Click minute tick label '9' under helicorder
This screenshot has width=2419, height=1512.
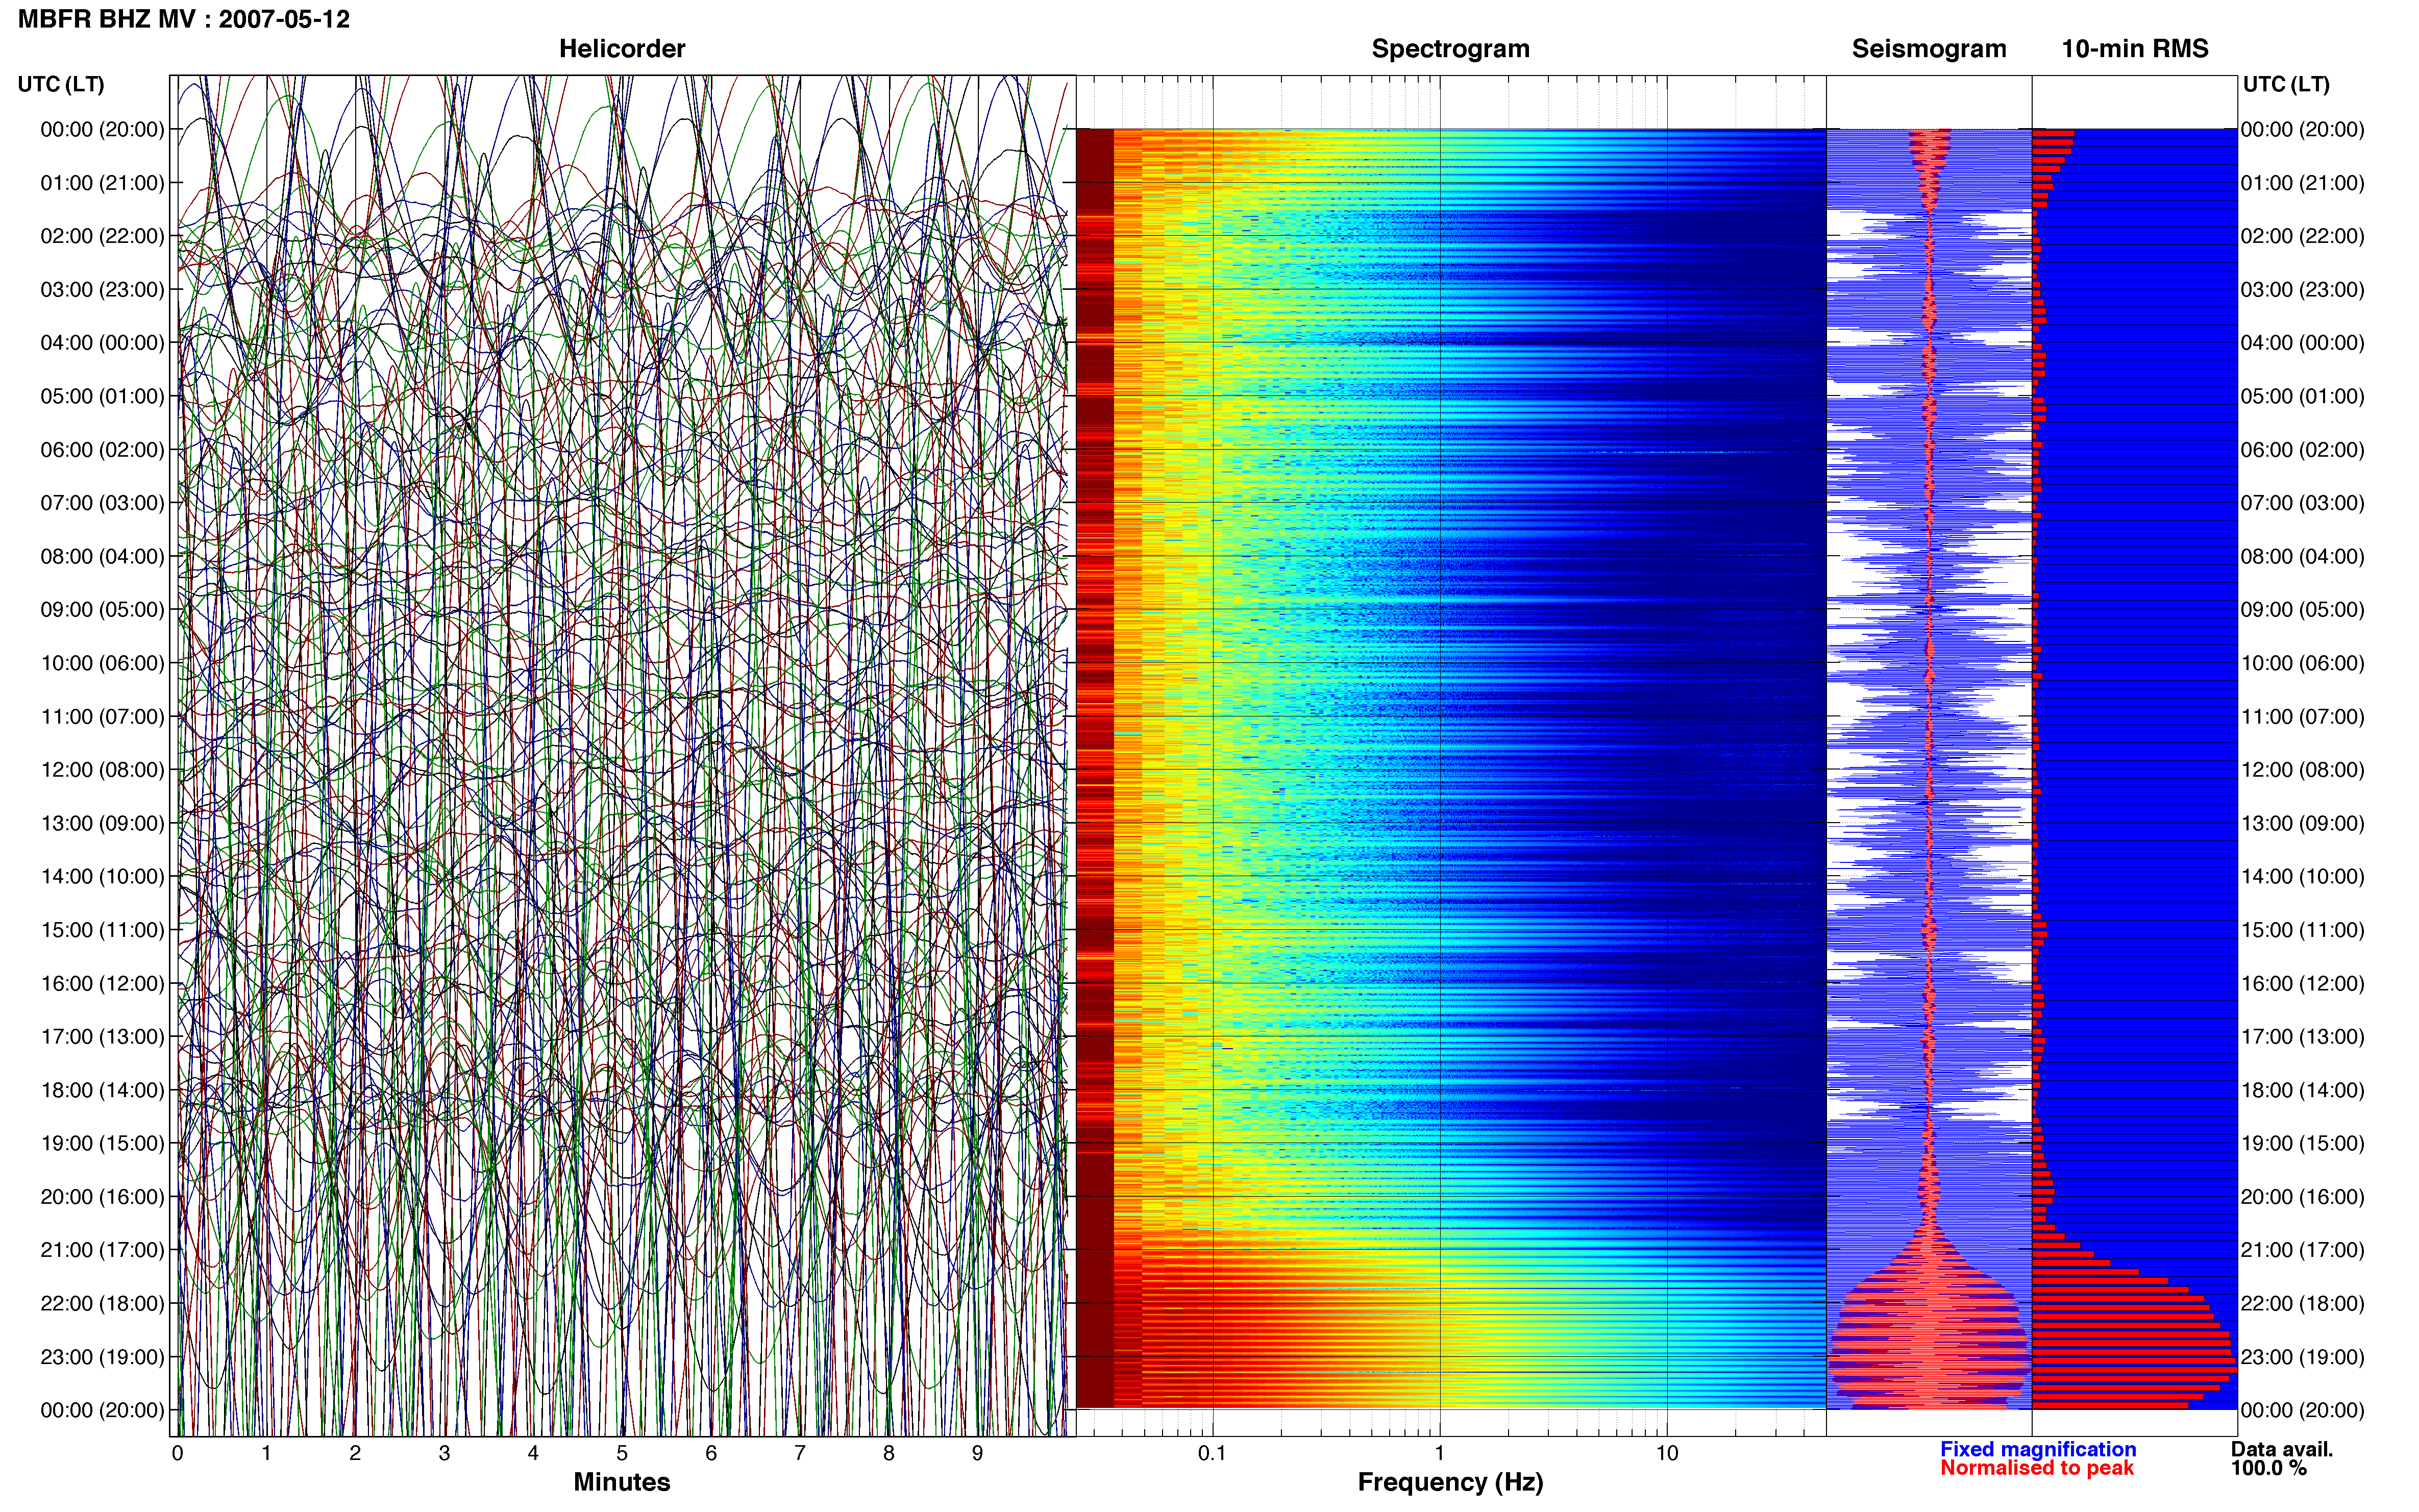(x=977, y=1453)
